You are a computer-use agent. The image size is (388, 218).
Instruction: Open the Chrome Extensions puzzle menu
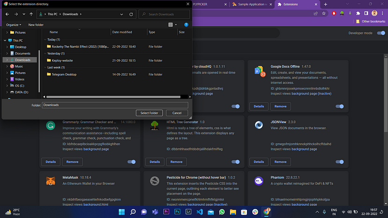point(358,14)
